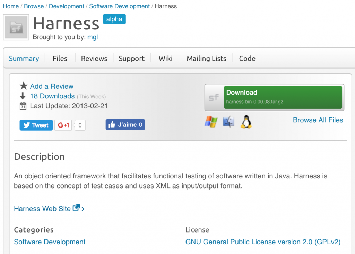Viewport: 355px width, 254px height.
Task: Click the SourceForge logo on the Download button
Action: 214,97
